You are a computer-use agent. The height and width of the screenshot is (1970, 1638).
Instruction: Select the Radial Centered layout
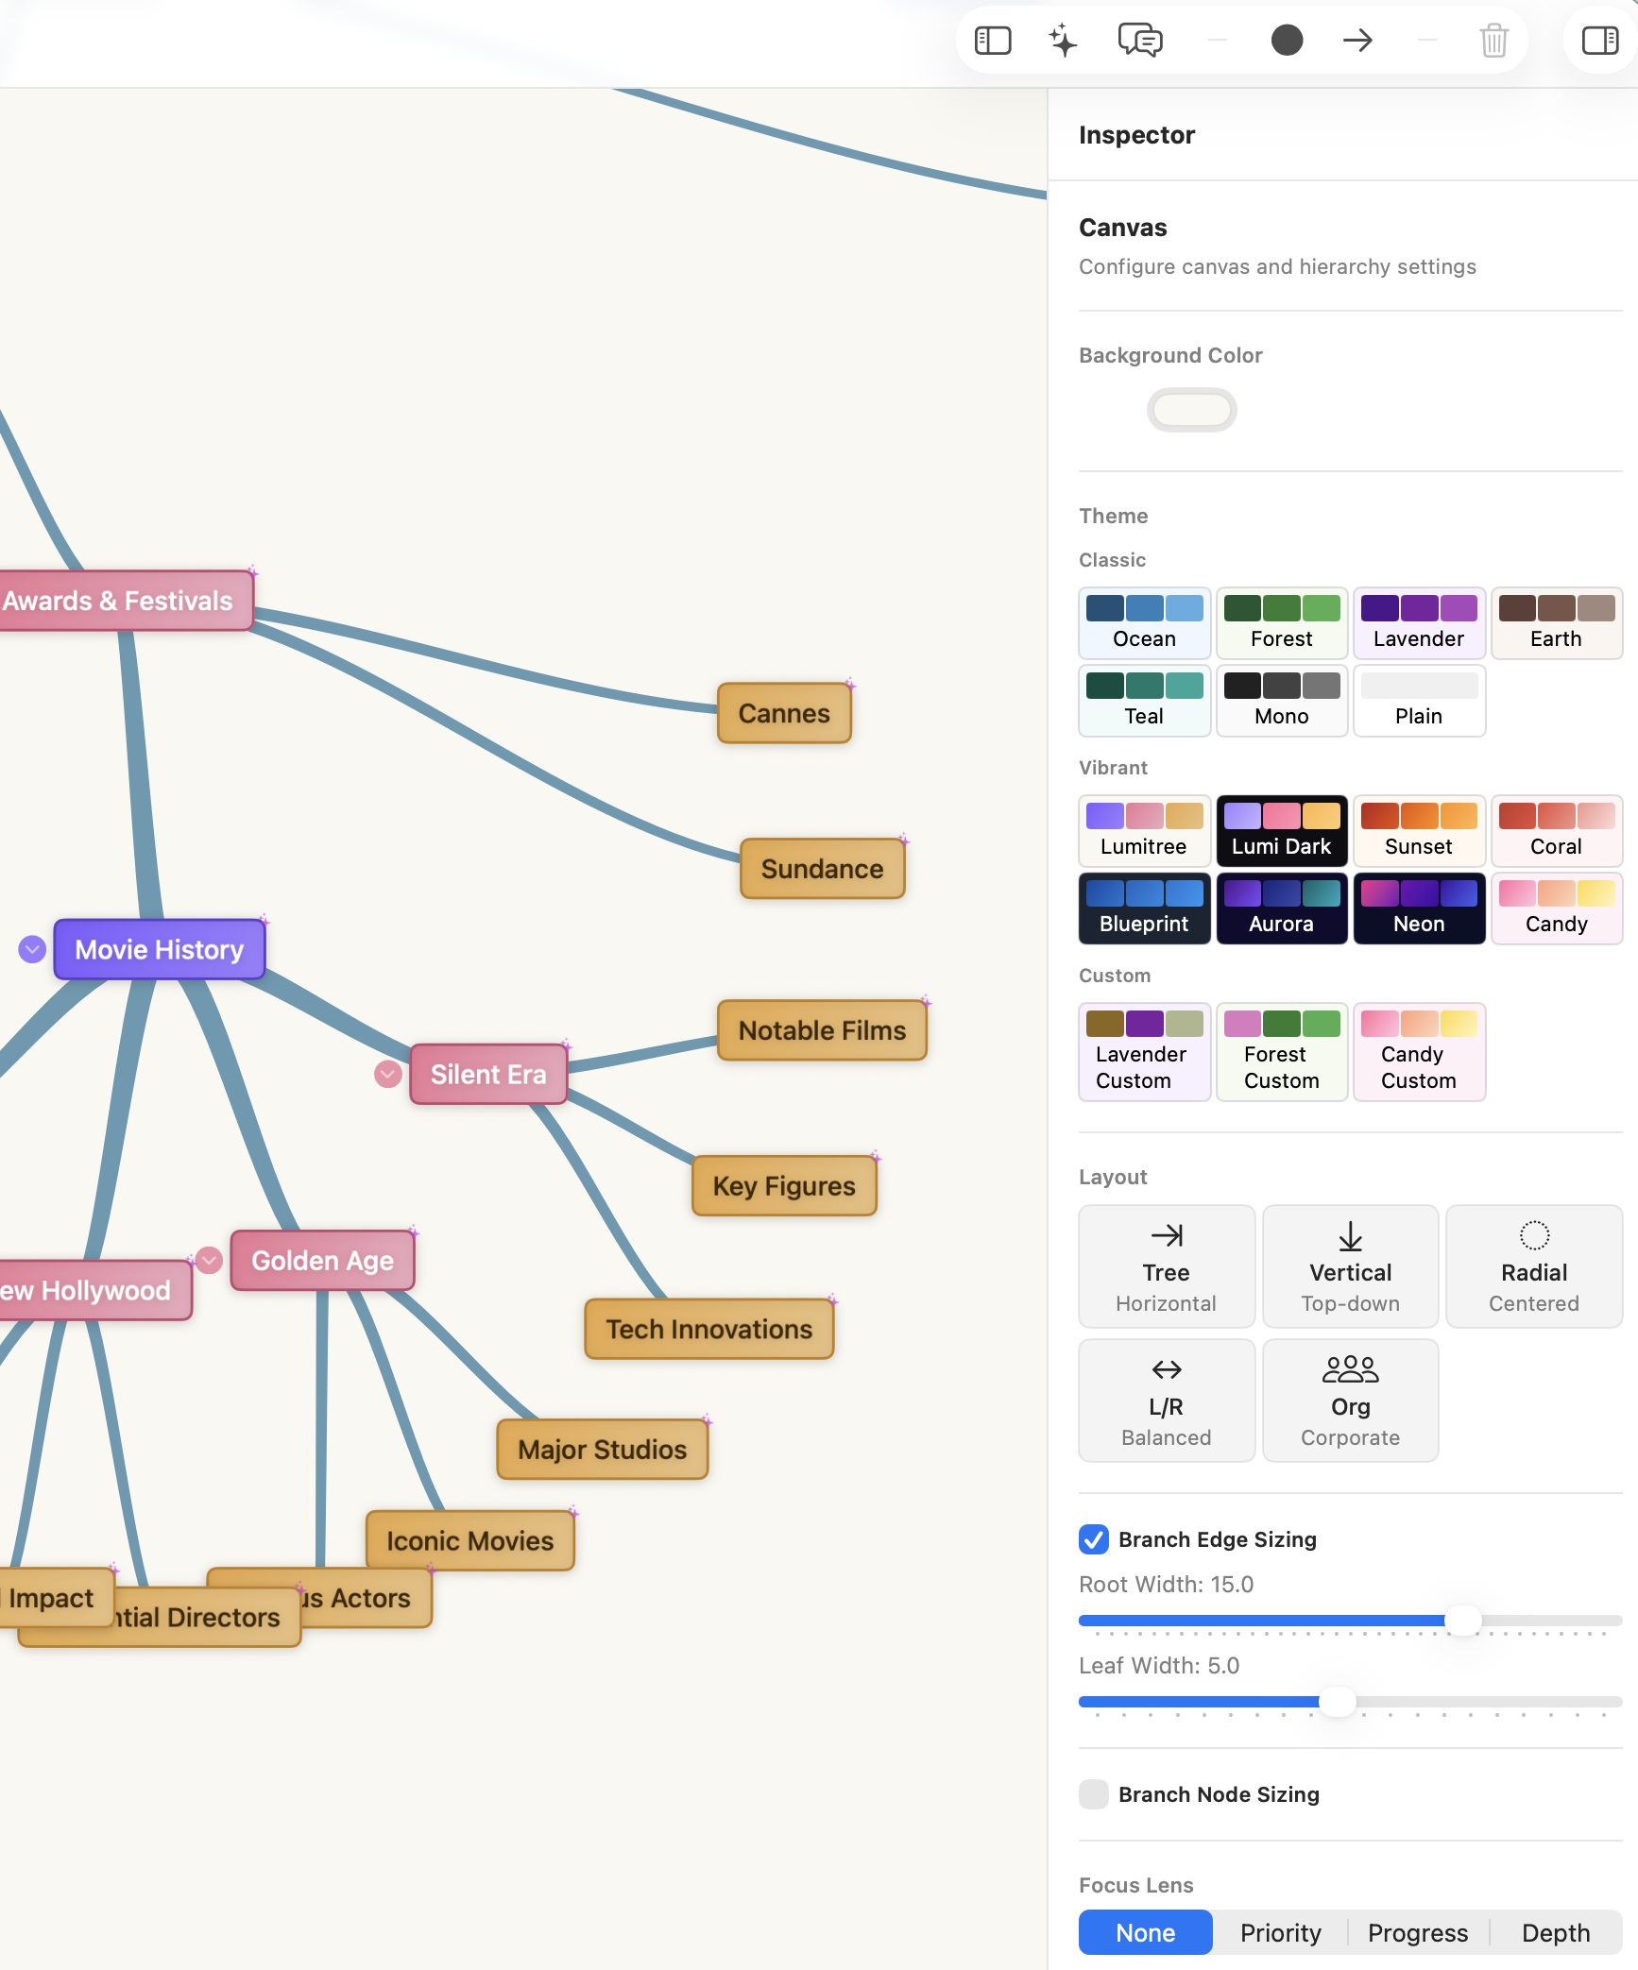[1533, 1265]
